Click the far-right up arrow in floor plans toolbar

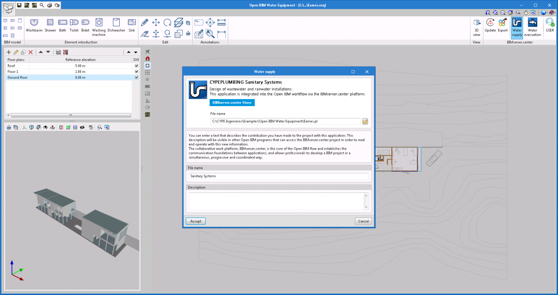129,52
